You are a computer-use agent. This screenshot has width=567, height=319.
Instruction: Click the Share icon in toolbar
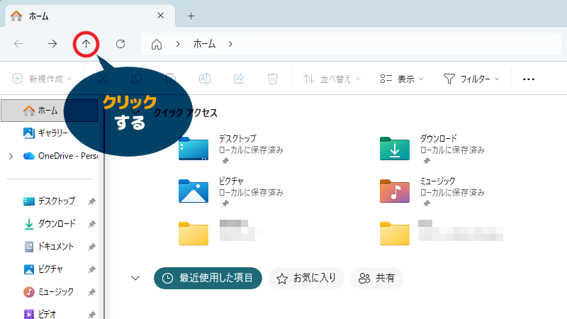239,79
